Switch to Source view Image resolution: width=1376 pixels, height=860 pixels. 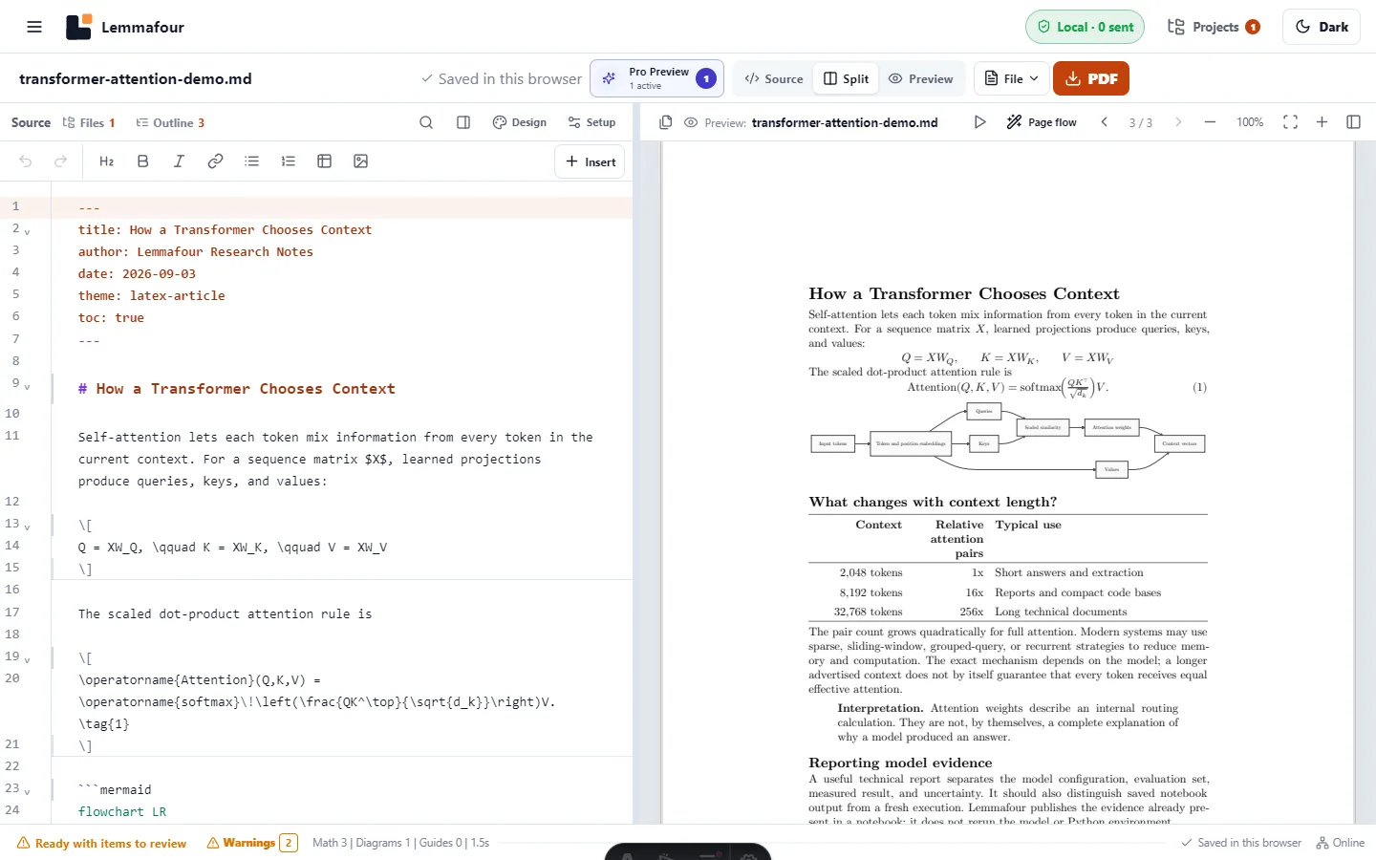(774, 78)
